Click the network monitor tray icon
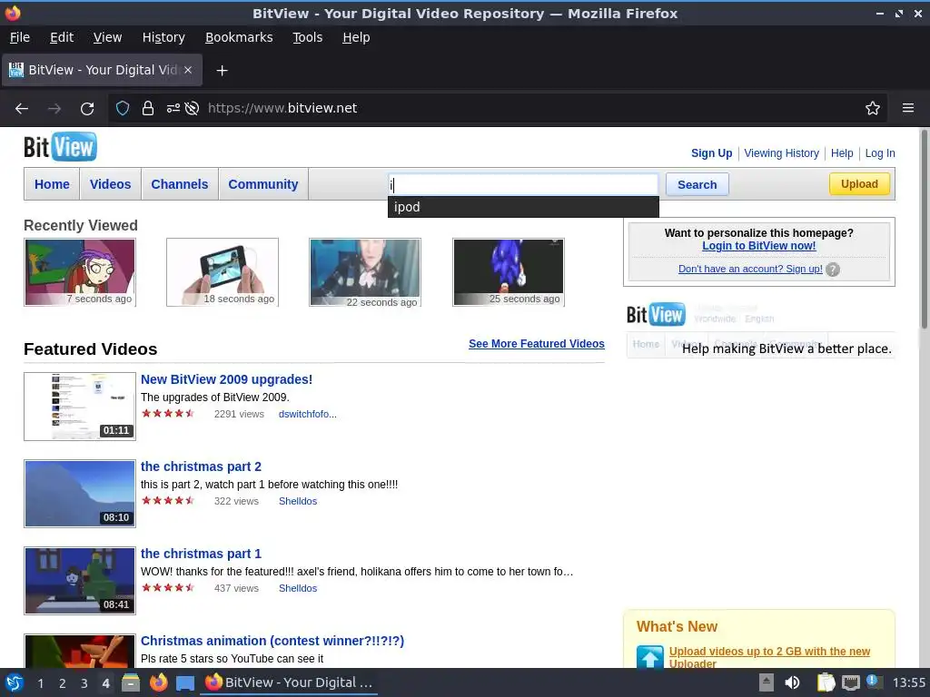This screenshot has height=697, width=930. point(850,682)
